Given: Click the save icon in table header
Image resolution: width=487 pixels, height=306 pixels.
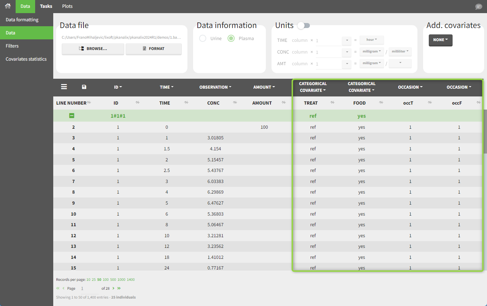Looking at the screenshot, I should (x=84, y=87).
